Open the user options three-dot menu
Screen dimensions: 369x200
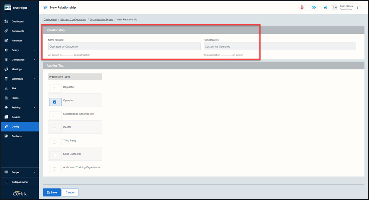point(357,7)
